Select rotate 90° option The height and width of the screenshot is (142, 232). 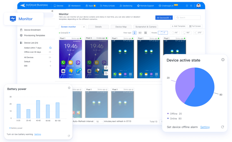pos(175,33)
